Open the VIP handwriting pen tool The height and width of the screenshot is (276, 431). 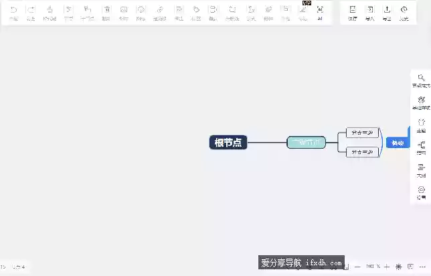(303, 13)
